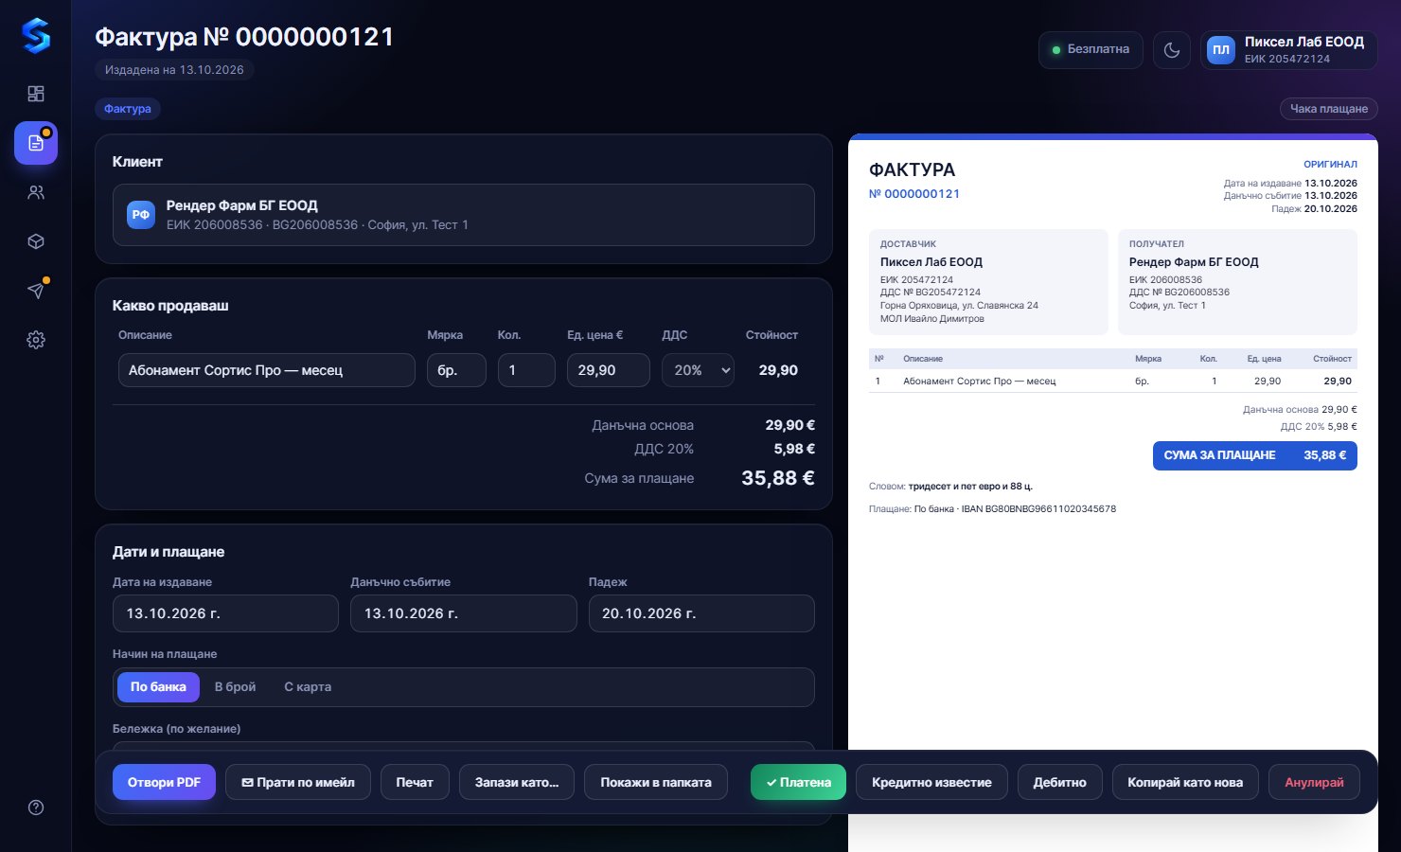Open the Пиксел Лаб ЕООД account menu
The width and height of the screenshot is (1401, 852).
pyautogui.click(x=1288, y=50)
